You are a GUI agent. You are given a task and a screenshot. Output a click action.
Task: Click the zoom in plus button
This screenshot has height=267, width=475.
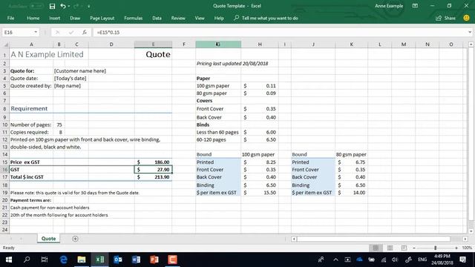point(456,248)
